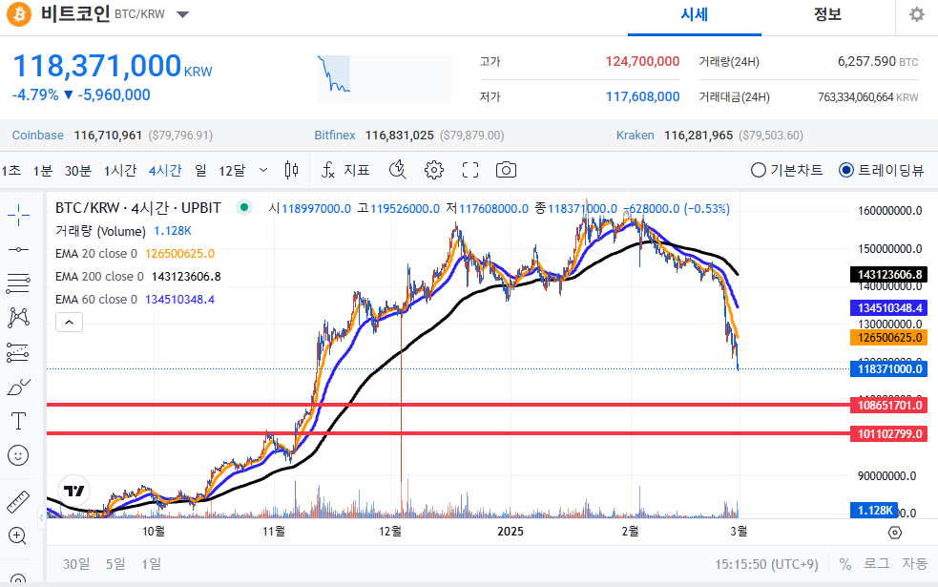Set date range to 1일

tap(152, 564)
